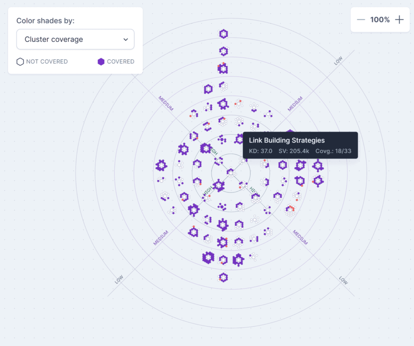Viewport: 414px width, 346px height.
Task: Select the rightmost hexagon cluster on the chart
Action: pos(318,165)
